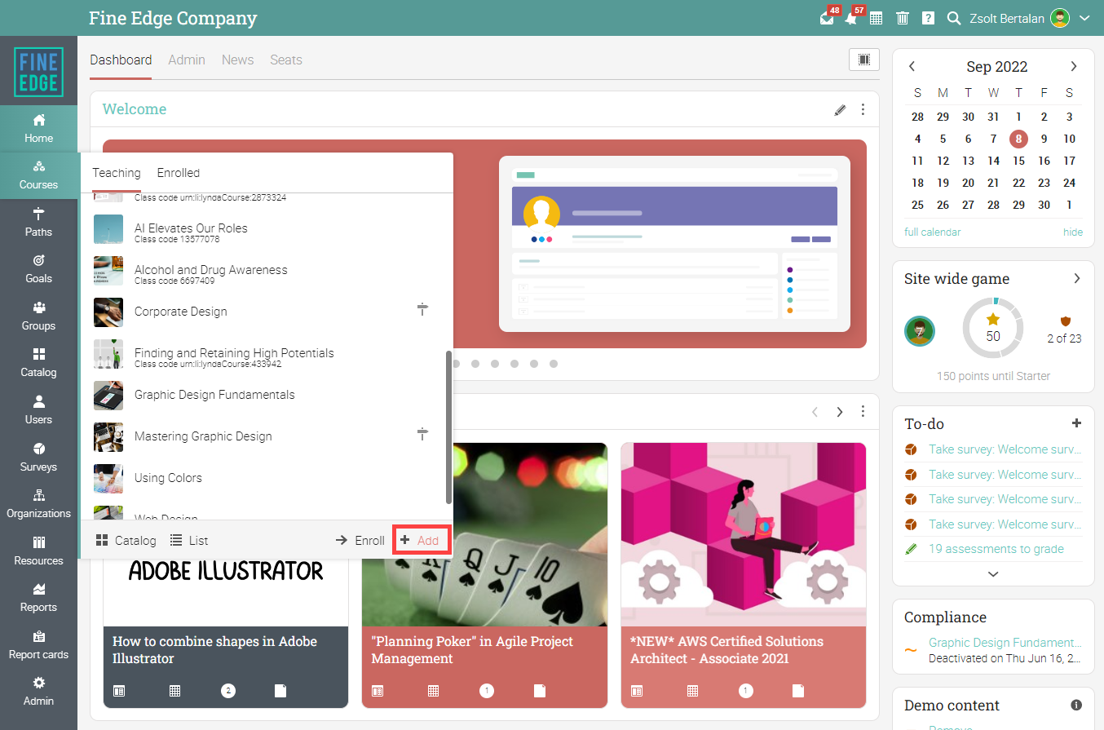Open Alcohol and Drug Awareness course
The height and width of the screenshot is (730, 1104).
coord(211,270)
